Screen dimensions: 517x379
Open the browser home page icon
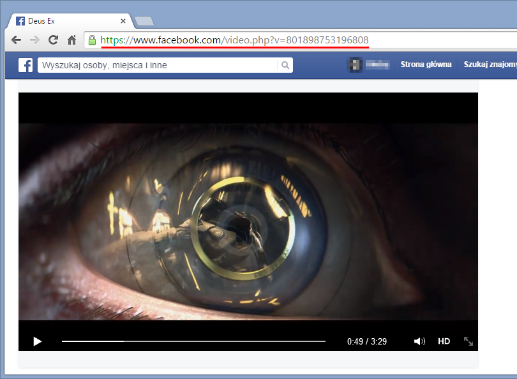coord(71,40)
